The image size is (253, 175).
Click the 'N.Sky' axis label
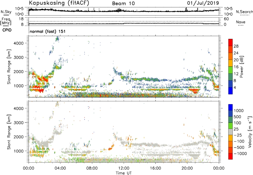[x=6, y=12]
